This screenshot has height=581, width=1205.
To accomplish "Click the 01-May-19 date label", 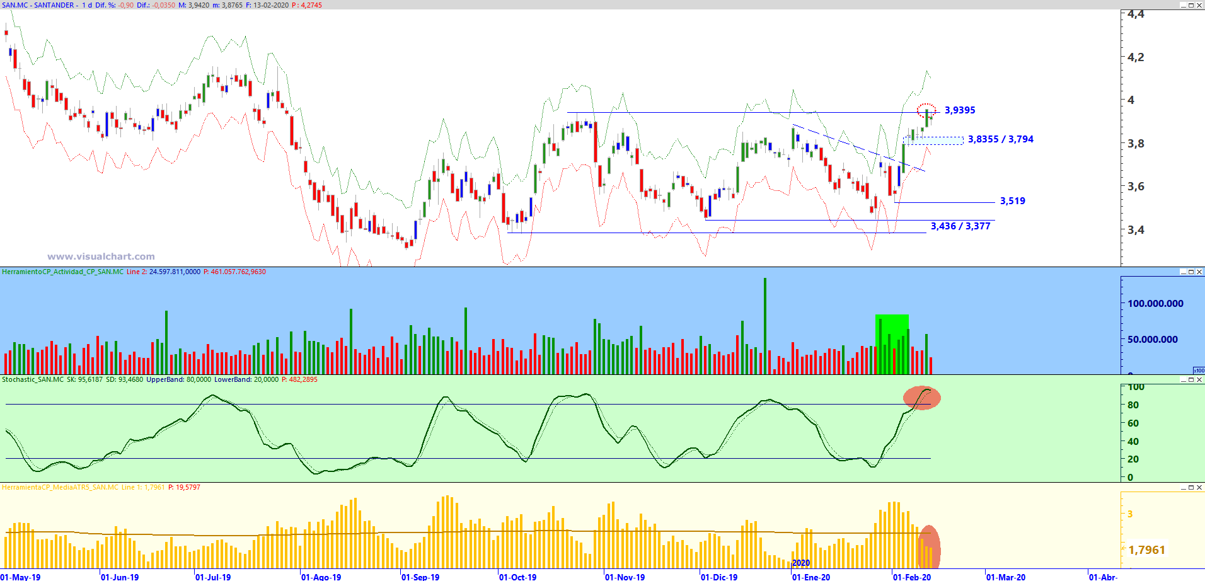I will point(21,577).
